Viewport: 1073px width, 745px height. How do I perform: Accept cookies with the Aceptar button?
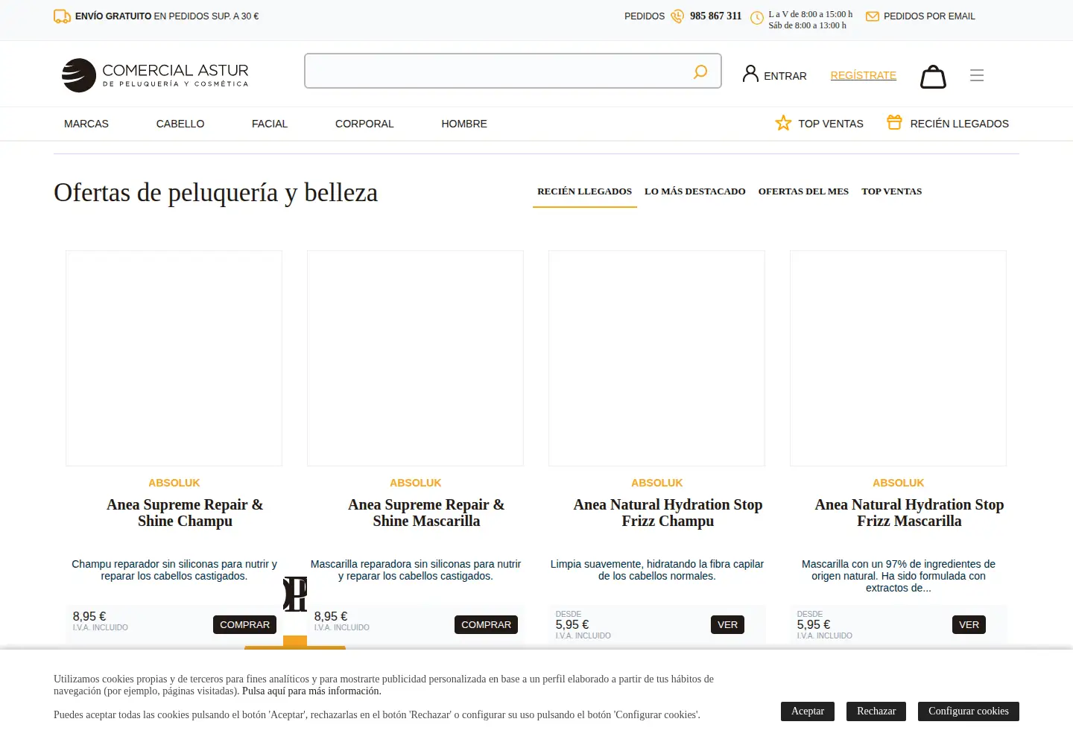[x=808, y=711]
